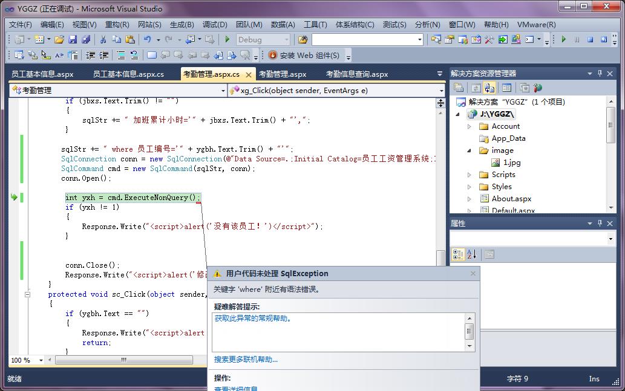This screenshot has height=391, width=625.
Task: Collapse the J:\YGGZ\ project node
Action: 457,114
